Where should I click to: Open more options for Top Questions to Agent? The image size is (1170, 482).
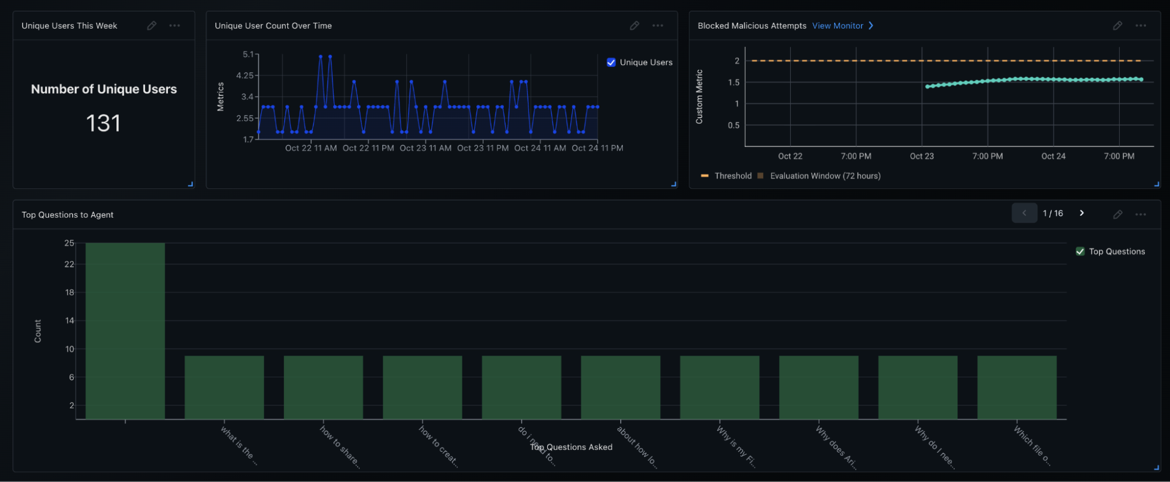point(1141,215)
